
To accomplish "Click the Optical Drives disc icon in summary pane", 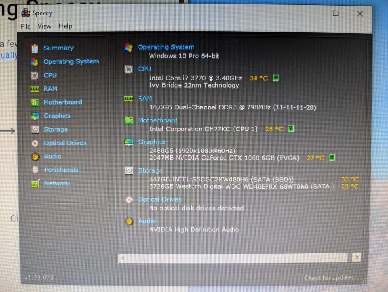I will [129, 200].
